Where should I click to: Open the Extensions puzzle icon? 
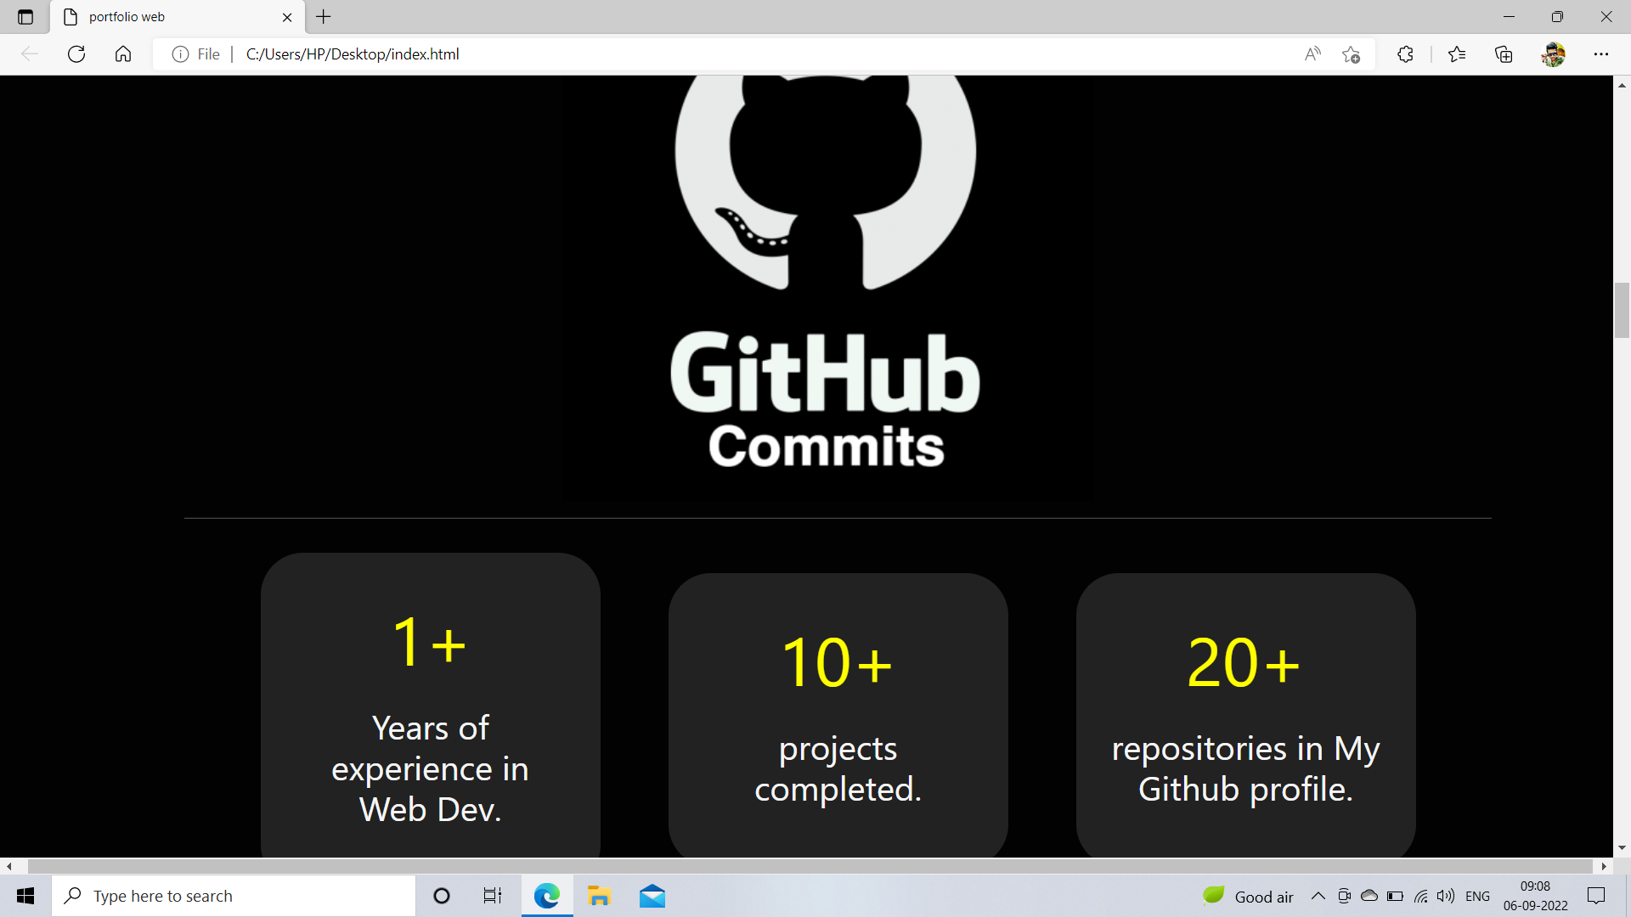click(x=1405, y=53)
